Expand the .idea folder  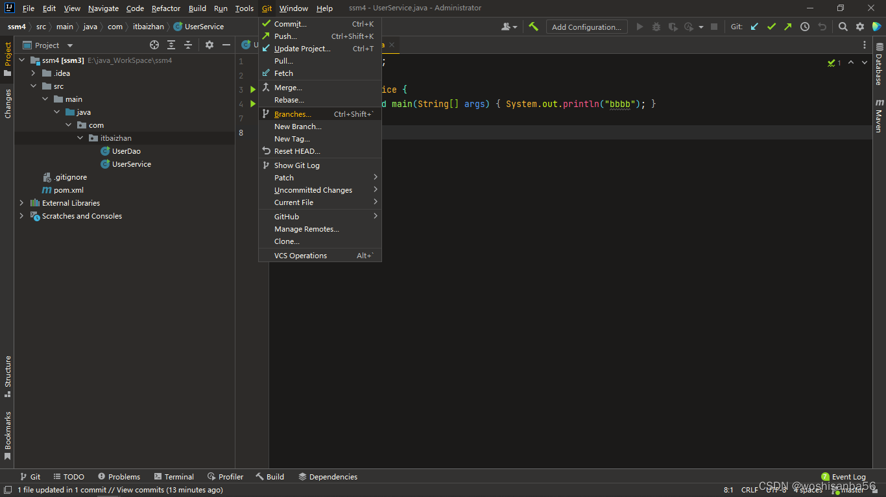click(x=33, y=73)
